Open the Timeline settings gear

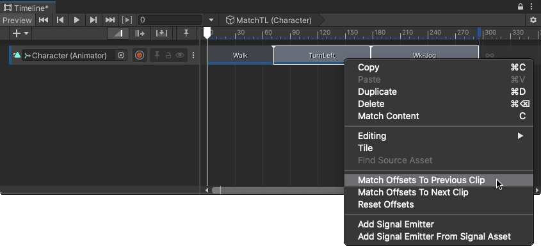click(533, 20)
